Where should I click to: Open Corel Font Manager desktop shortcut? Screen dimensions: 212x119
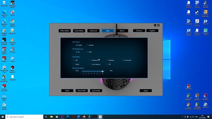(188, 97)
